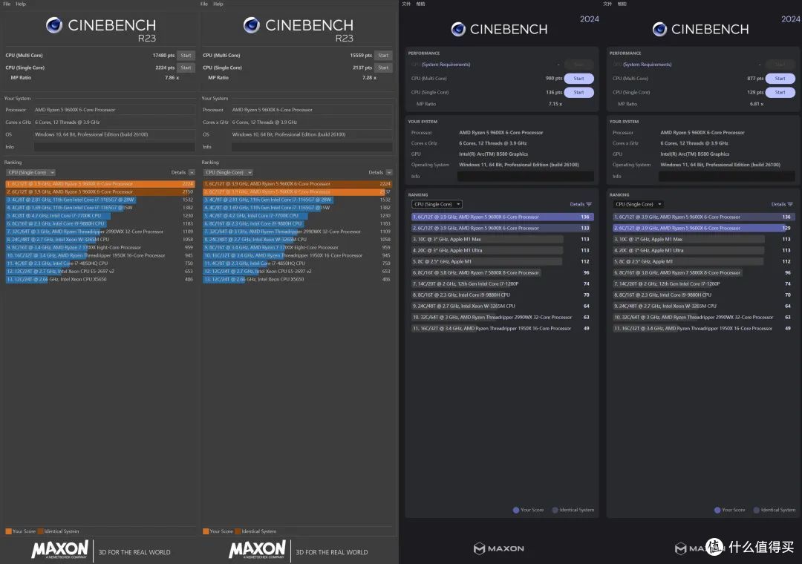Select Core i7-1280P row in 980 pts 2024 window
Image resolution: width=802 pixels, height=564 pixels.
[x=502, y=283]
